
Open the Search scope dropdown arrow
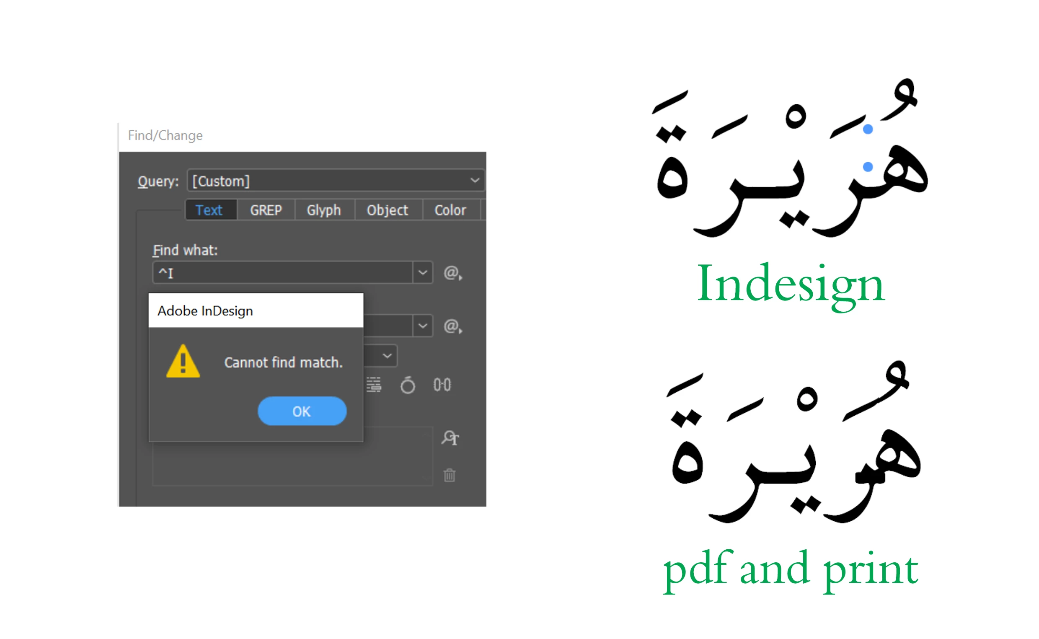pyautogui.click(x=387, y=356)
